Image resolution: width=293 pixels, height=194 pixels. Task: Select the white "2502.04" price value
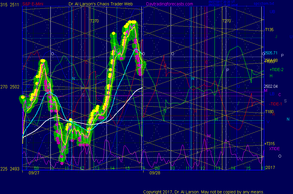pyautogui.click(x=271, y=86)
